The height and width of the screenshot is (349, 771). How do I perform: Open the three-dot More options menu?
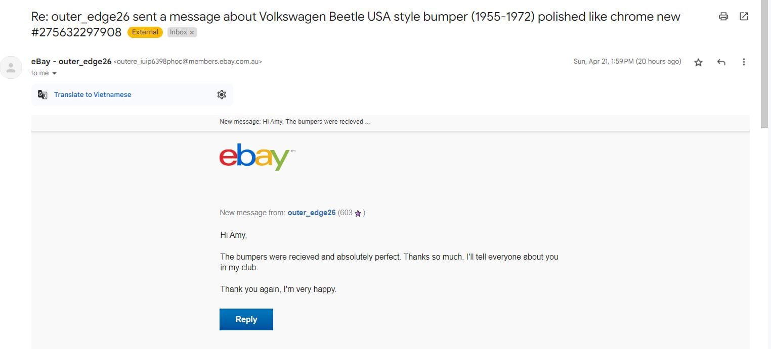pyautogui.click(x=744, y=62)
